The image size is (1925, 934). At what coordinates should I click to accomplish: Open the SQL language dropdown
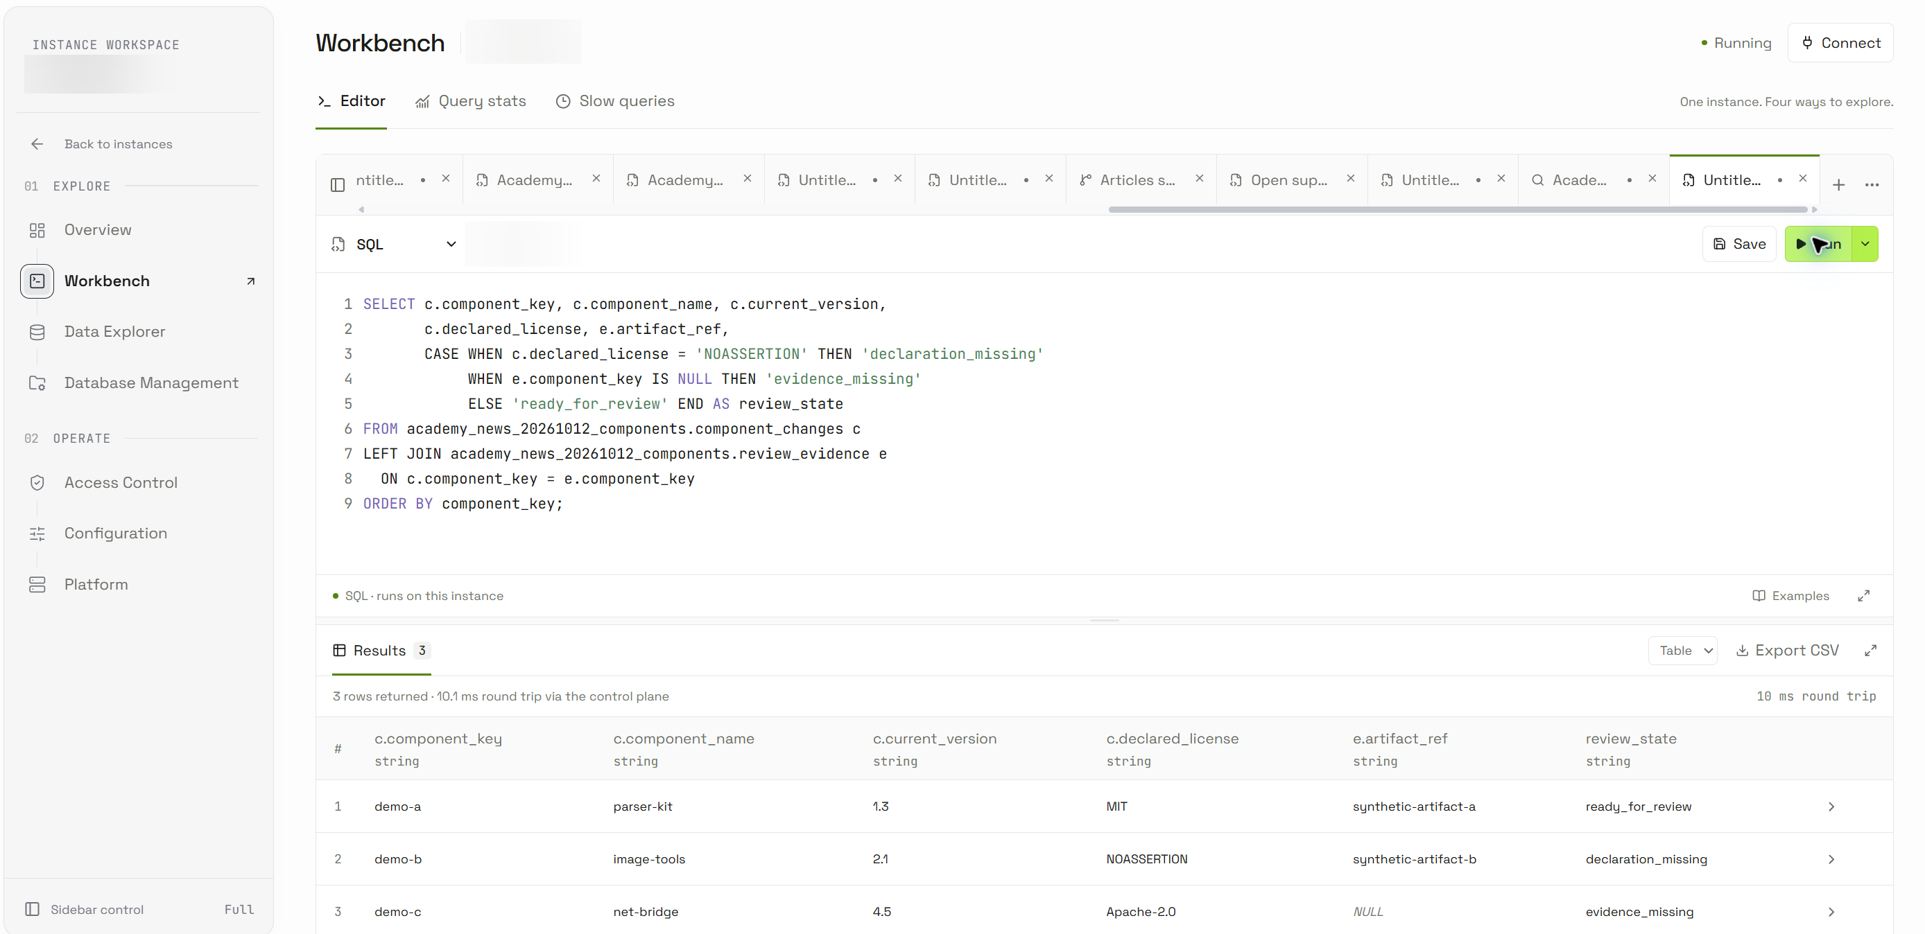[394, 244]
